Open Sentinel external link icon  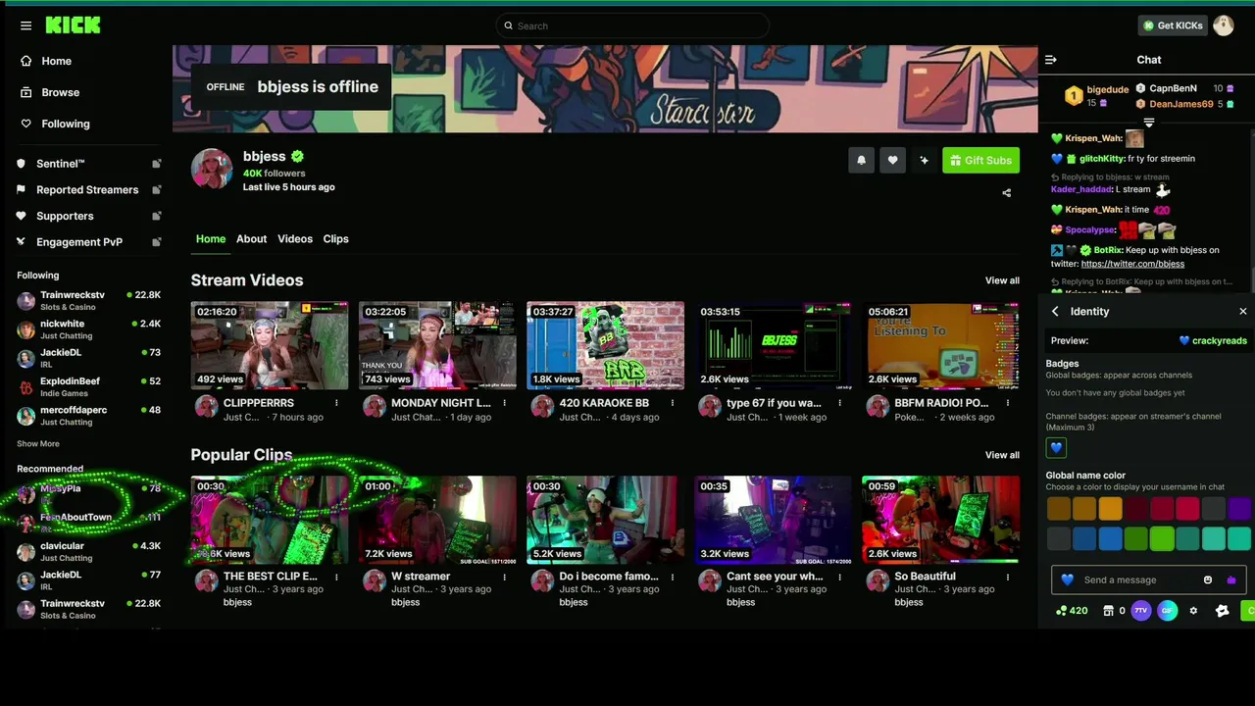click(x=156, y=164)
